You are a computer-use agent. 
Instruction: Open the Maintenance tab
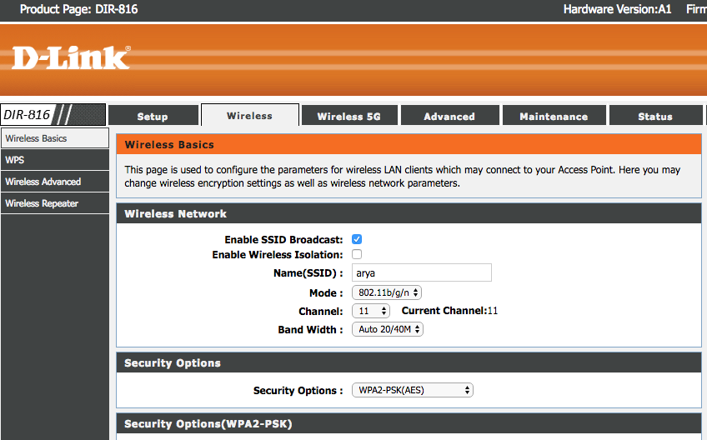tap(554, 117)
